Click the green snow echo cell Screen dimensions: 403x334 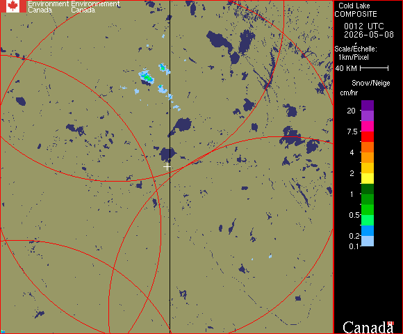(x=147, y=77)
